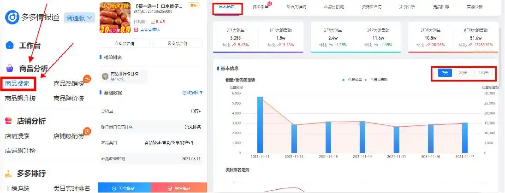
Task: Click the 2.4w 7-day sales value
Action: [333, 38]
